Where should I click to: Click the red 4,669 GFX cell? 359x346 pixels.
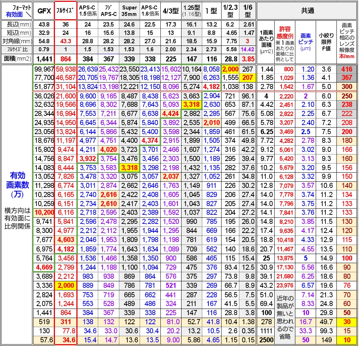(44, 267)
